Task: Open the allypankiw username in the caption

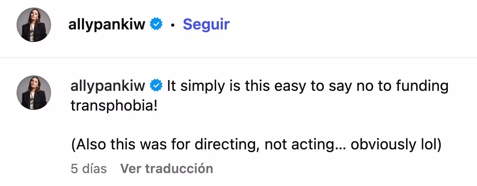Action: (108, 87)
